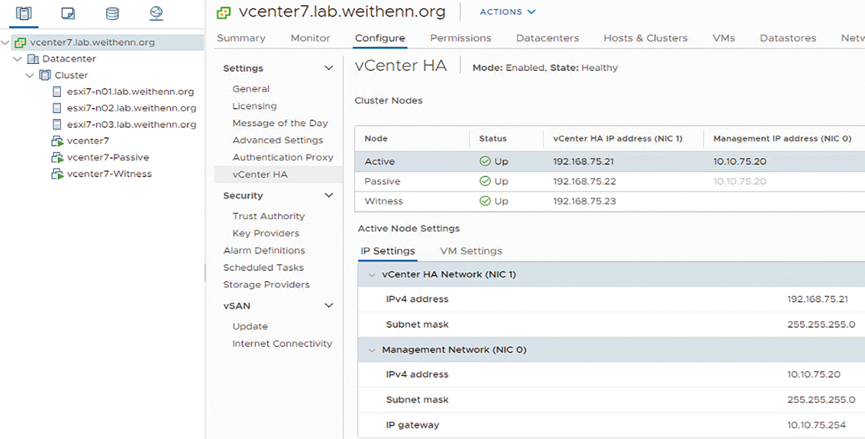Open the VMs tab
The width and height of the screenshot is (865, 439).
(x=723, y=38)
